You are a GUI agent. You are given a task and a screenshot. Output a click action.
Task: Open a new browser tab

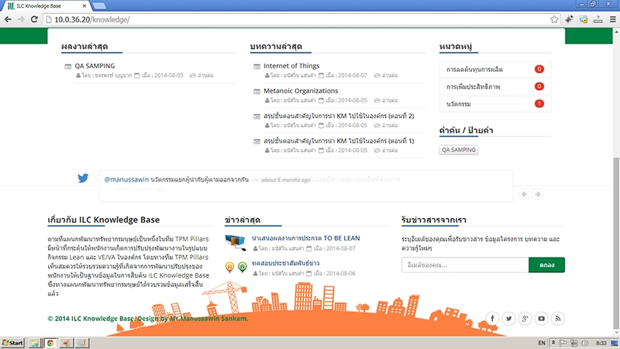point(99,6)
